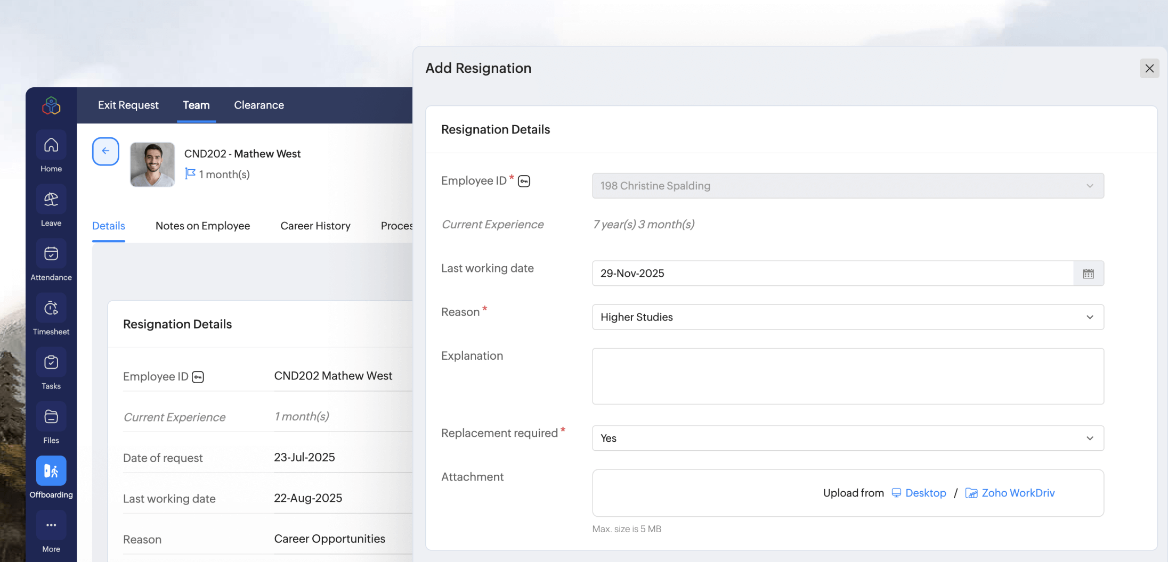View Mathew West's profile photo
Viewport: 1168px width, 562px height.
point(152,164)
